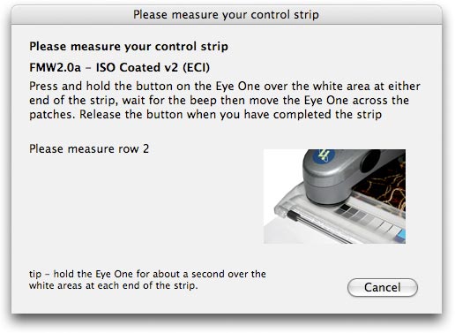Click the blue logo on the Eye One device
Viewport: 455px width, 333px height.
point(323,155)
